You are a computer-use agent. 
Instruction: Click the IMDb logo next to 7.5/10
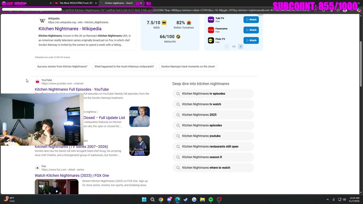click(x=164, y=23)
